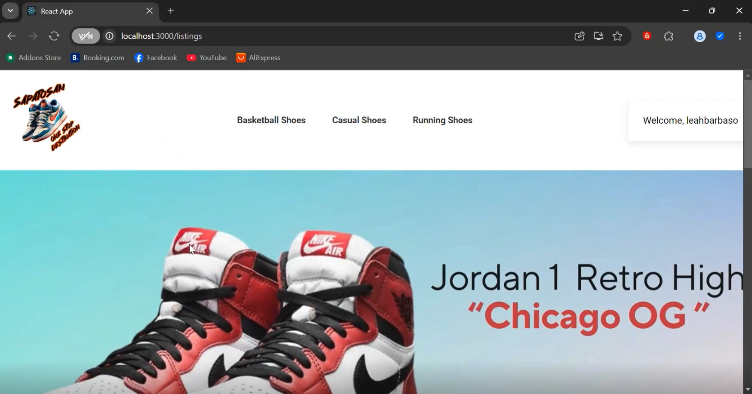Open the Extensions puzzle icon
This screenshot has width=752, height=394.
pyautogui.click(x=669, y=36)
